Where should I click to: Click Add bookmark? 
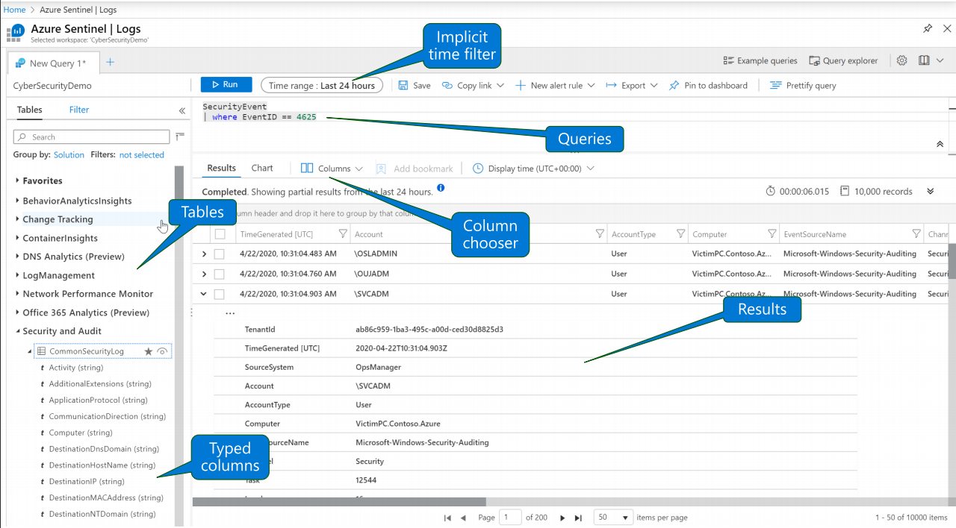415,169
